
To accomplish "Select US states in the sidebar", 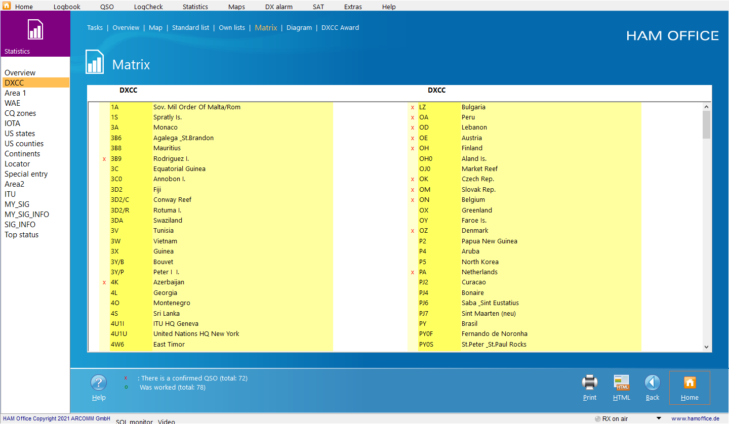I will point(20,134).
